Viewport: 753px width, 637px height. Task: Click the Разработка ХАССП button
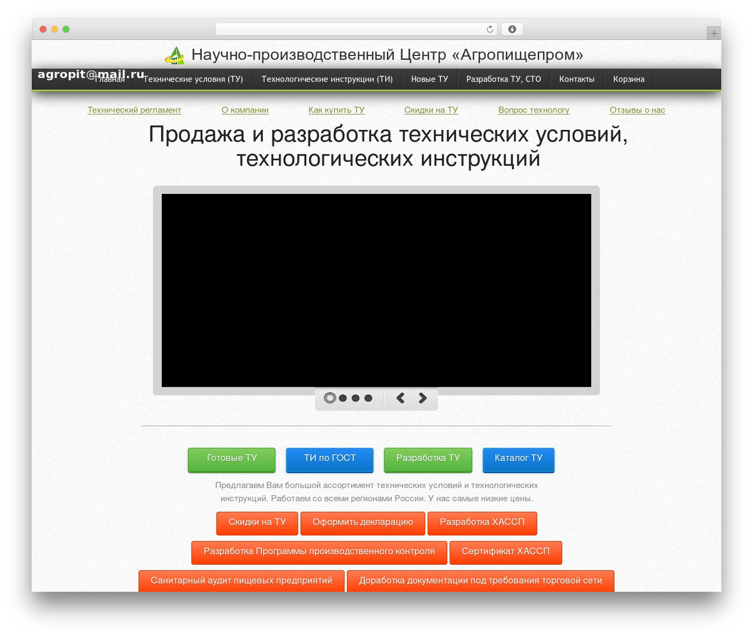[482, 523]
